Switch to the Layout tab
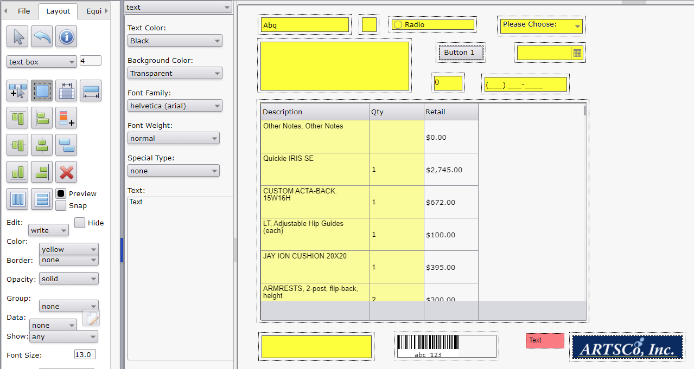Viewport: 694px width, 369px height. (x=58, y=11)
